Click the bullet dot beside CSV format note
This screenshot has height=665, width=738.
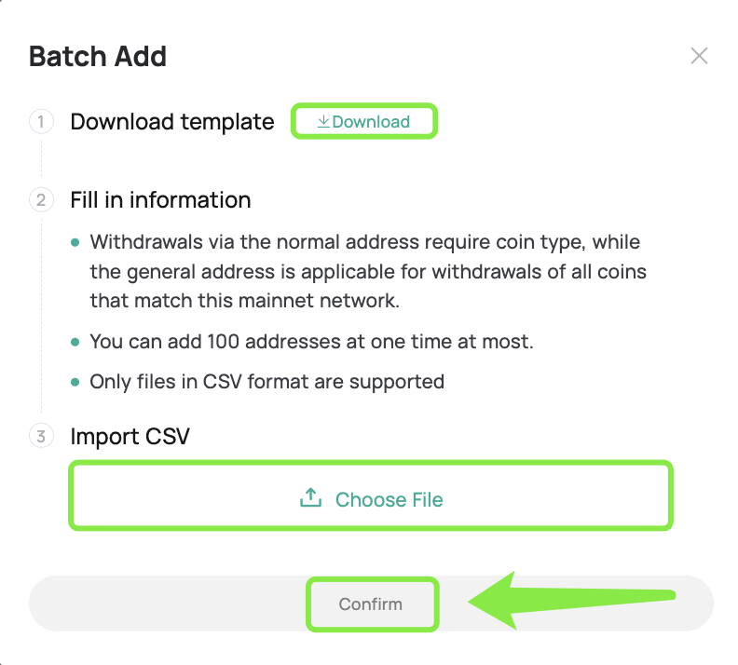pos(75,382)
